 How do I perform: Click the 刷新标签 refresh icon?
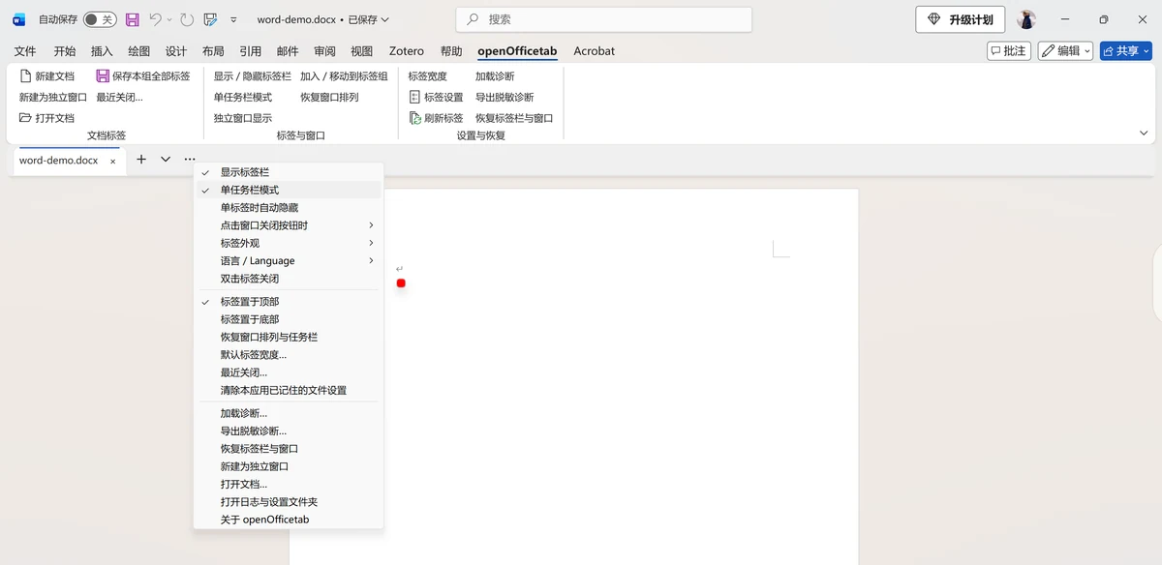tap(414, 118)
